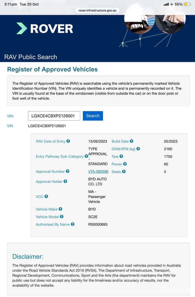The height and width of the screenshot is (297, 195).
Task: Click help icon beside RAV Date of Entry
Action: coord(68,141)
